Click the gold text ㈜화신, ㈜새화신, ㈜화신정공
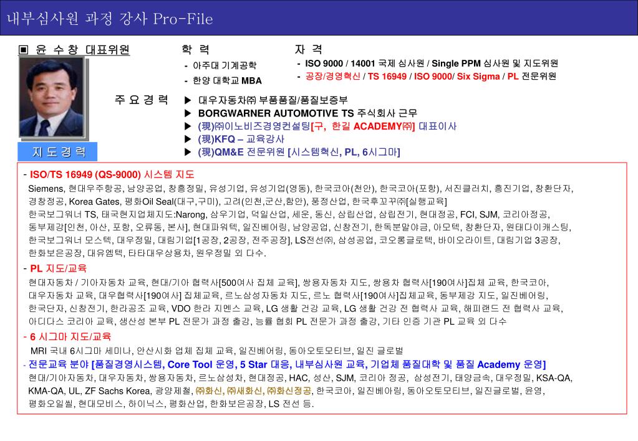Image resolution: width=638 pixels, height=441 pixels. 254,391
